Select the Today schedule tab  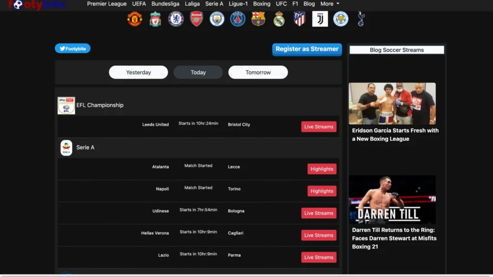click(198, 72)
